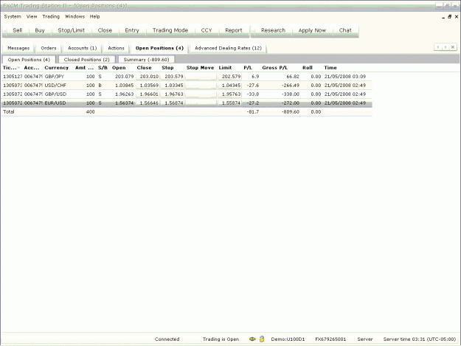Click Stop value 1.96763 for GBP/USD

click(173, 94)
